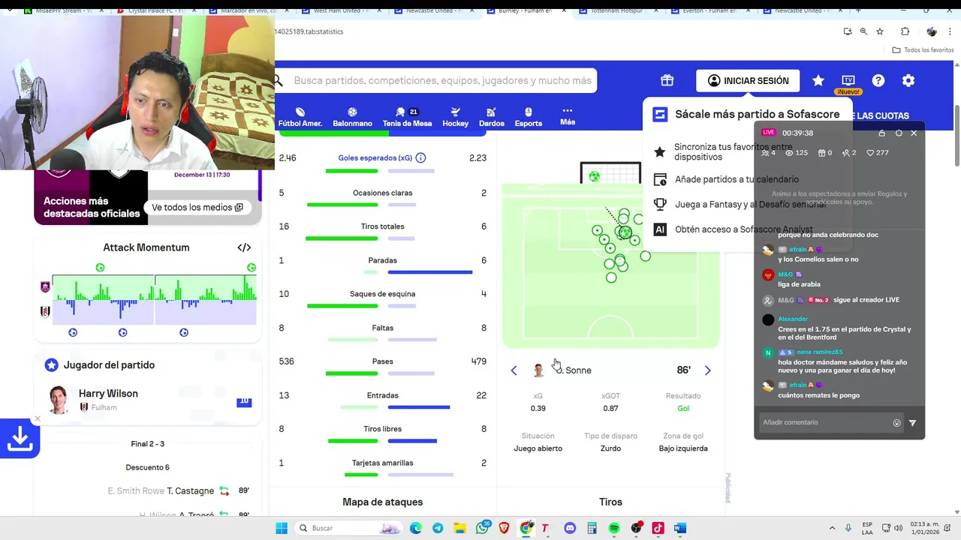Click Ve todos los medios

197,207
